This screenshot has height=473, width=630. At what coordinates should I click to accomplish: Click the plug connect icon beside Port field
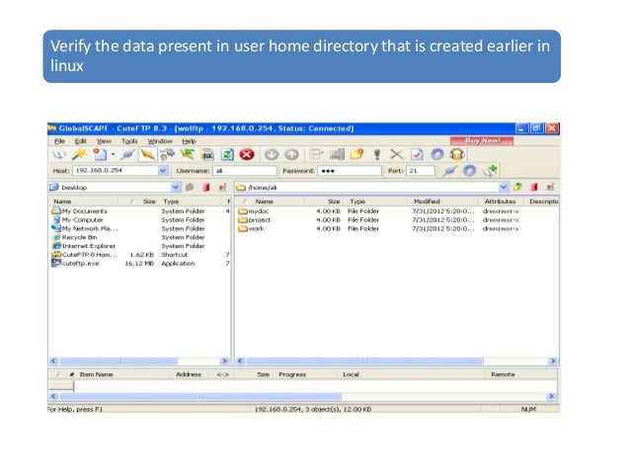pyautogui.click(x=449, y=171)
